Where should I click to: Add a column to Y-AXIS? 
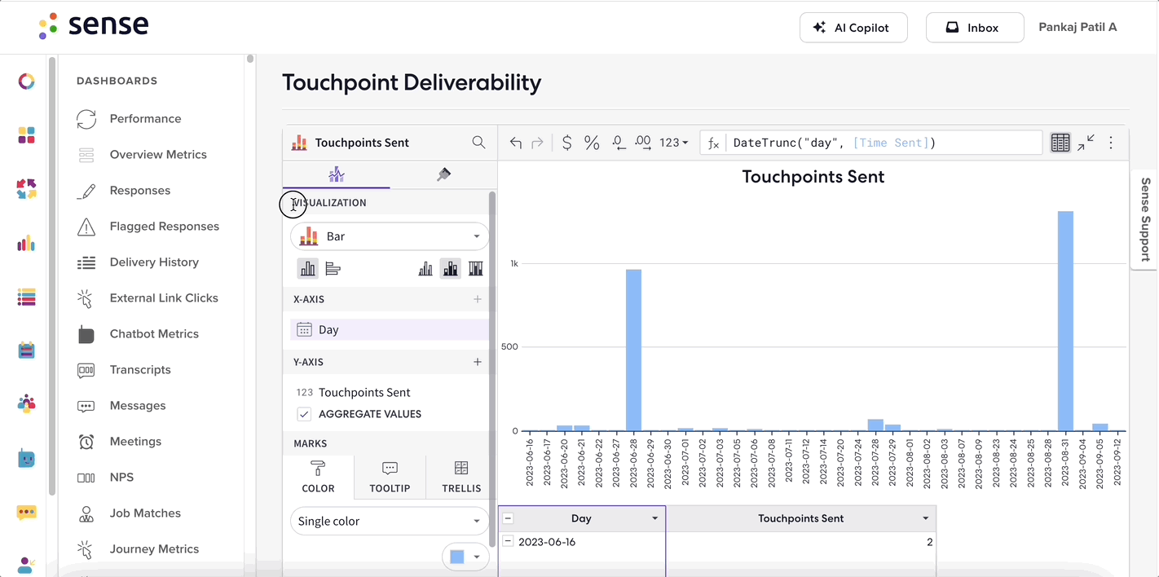tap(478, 362)
